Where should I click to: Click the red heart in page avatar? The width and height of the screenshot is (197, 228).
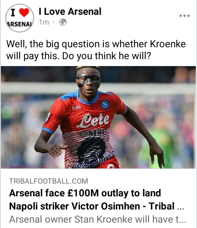(24, 12)
